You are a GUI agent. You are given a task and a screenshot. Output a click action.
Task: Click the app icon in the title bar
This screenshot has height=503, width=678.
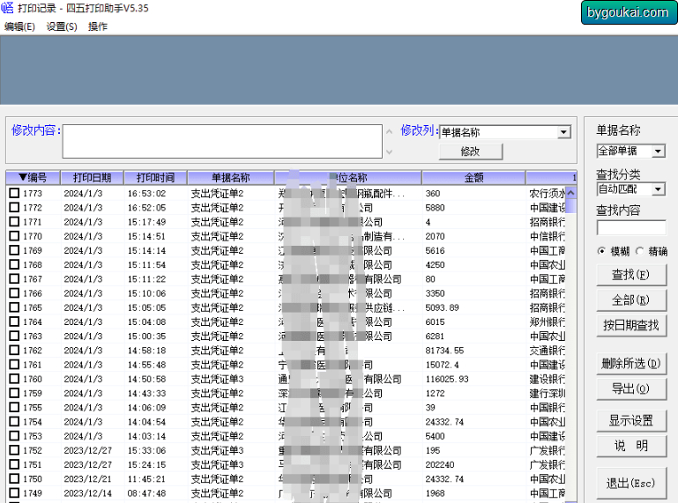point(7,8)
